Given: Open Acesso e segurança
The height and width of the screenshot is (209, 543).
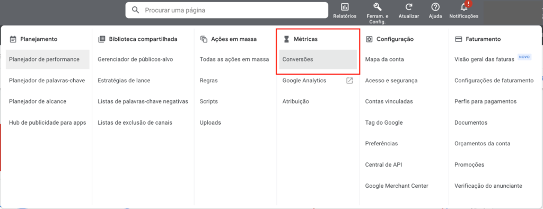Looking at the screenshot, I should coord(391,81).
